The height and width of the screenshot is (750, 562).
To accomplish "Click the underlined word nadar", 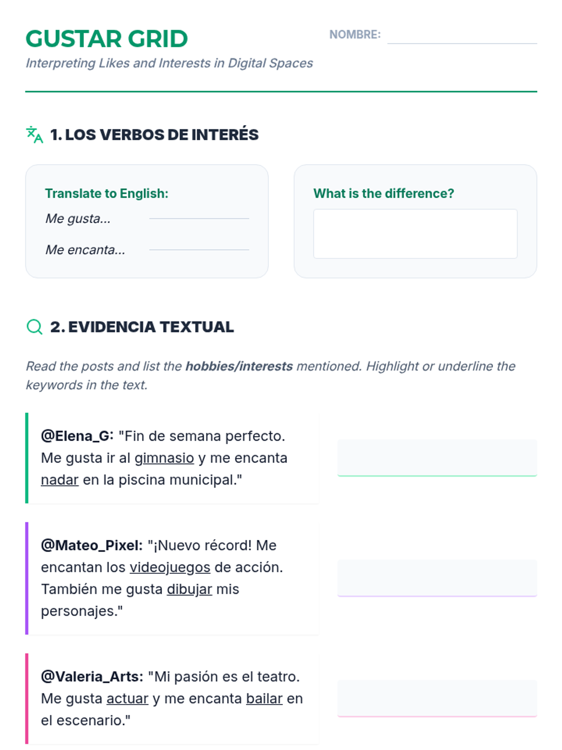I will click(59, 480).
